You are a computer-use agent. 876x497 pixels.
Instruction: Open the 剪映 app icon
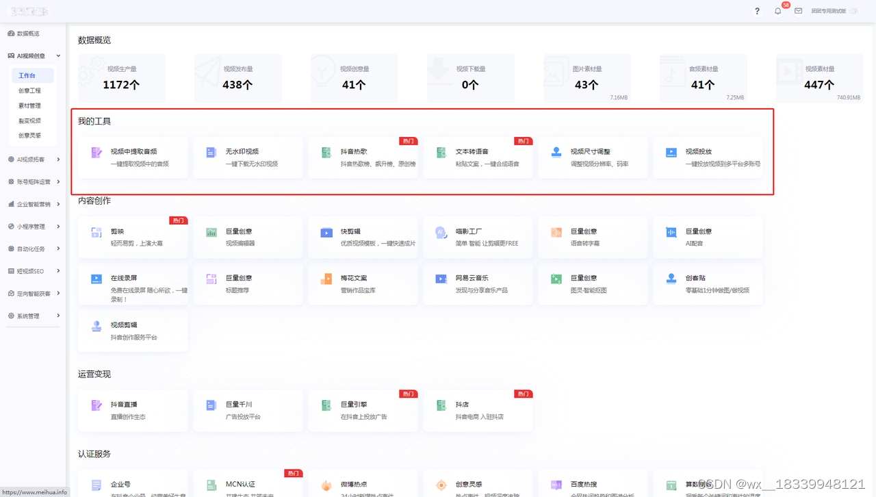[x=96, y=233]
